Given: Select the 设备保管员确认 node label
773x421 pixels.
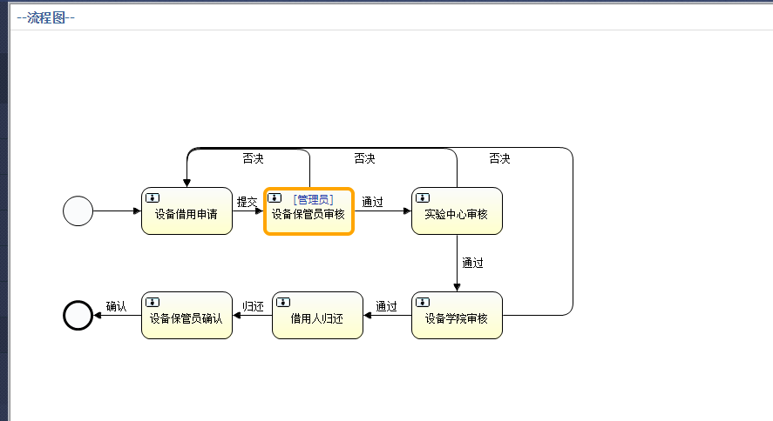Looking at the screenshot, I should (186, 319).
